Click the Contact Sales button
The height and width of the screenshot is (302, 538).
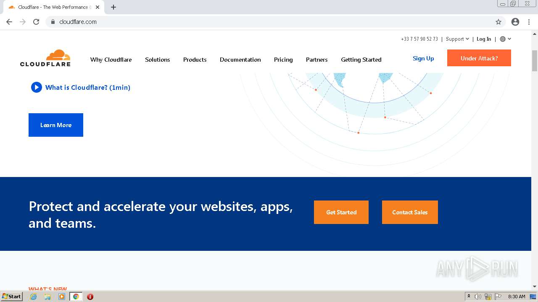[x=410, y=212]
